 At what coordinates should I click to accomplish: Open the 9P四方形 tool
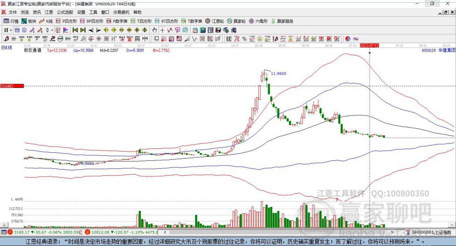92,21
